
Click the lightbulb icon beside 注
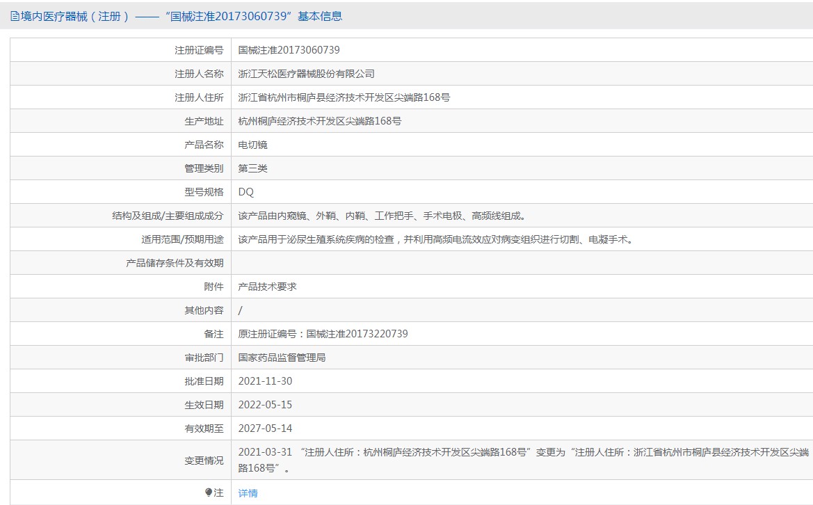[x=209, y=492]
